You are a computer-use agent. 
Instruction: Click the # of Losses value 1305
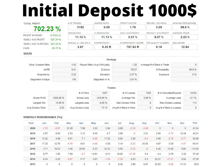click(146, 93)
